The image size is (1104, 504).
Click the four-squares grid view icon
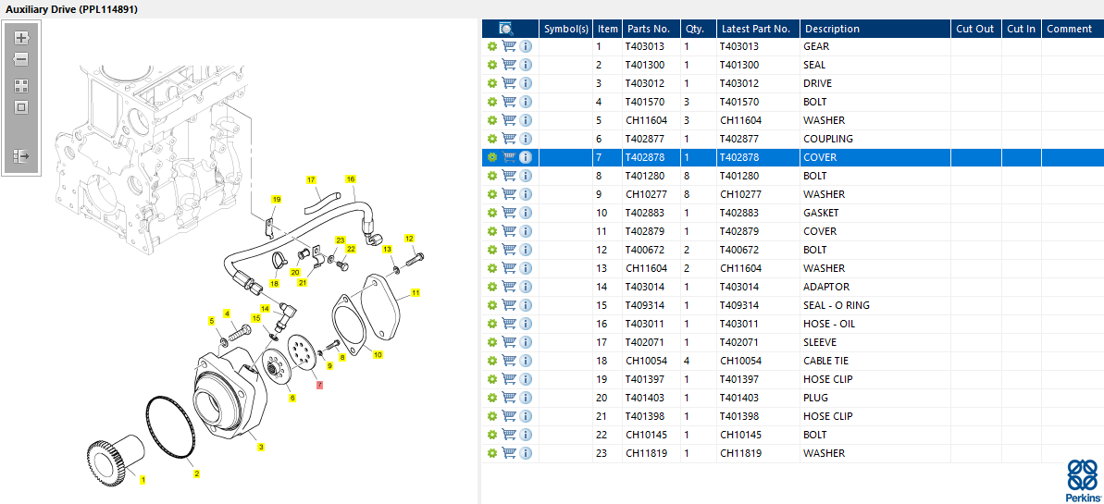(21, 86)
